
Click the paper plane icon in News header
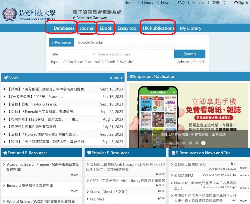click(x=6, y=77)
